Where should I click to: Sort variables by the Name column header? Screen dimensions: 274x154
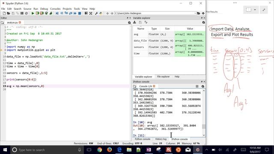pos(141,29)
